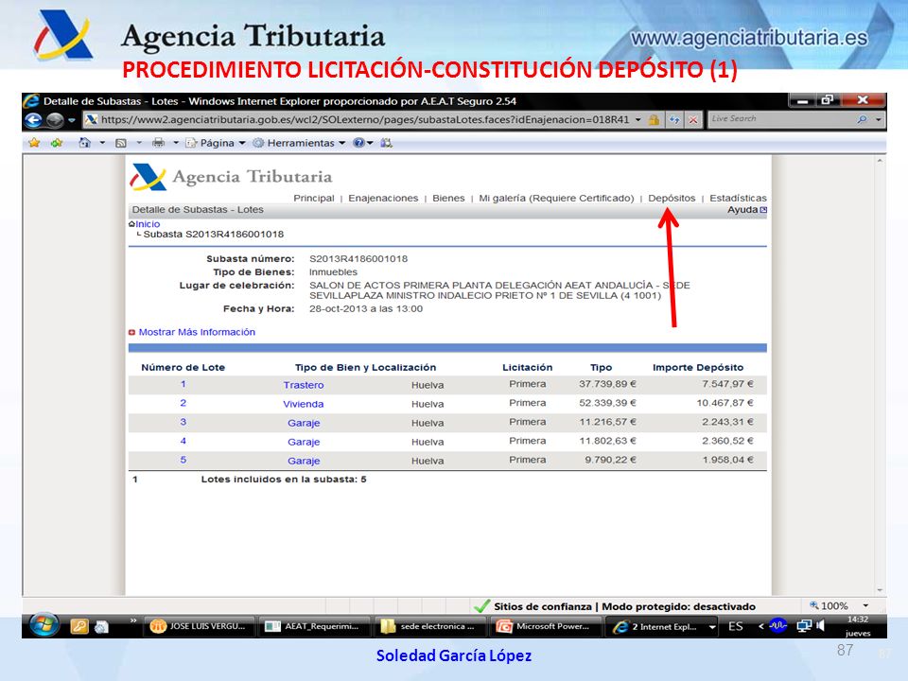Open the Página menu
The height and width of the screenshot is (681, 908).
pos(216,143)
